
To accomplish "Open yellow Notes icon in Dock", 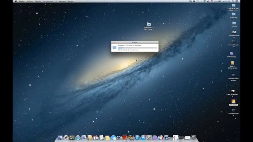I will click(108, 138).
